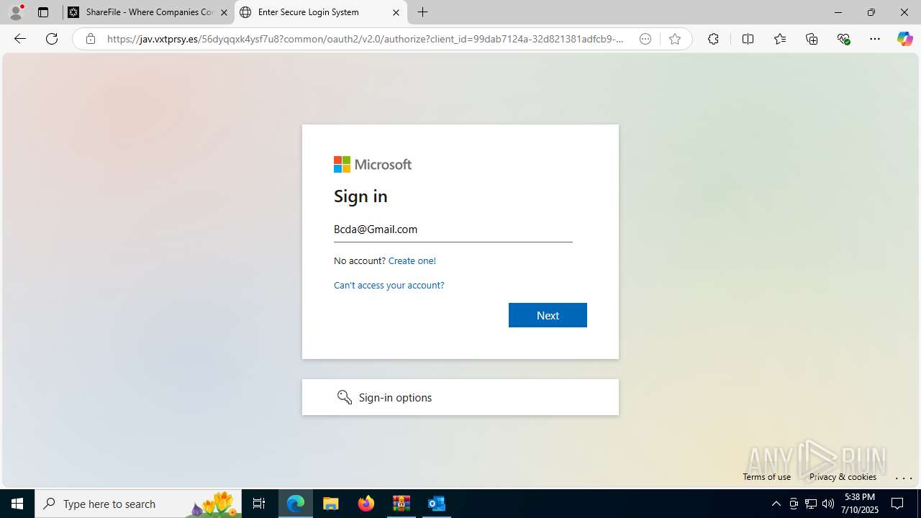Open a new tab with plus icon

[423, 12]
